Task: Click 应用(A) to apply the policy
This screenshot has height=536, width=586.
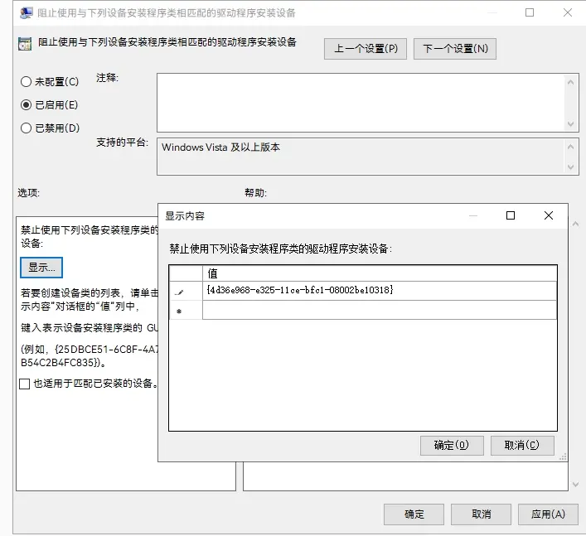Action: (547, 514)
